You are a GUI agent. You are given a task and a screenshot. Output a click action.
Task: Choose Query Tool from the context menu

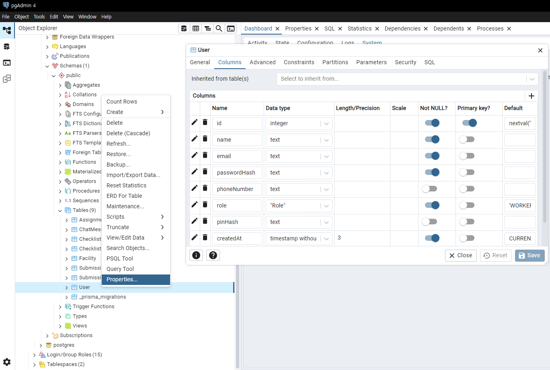click(136, 269)
